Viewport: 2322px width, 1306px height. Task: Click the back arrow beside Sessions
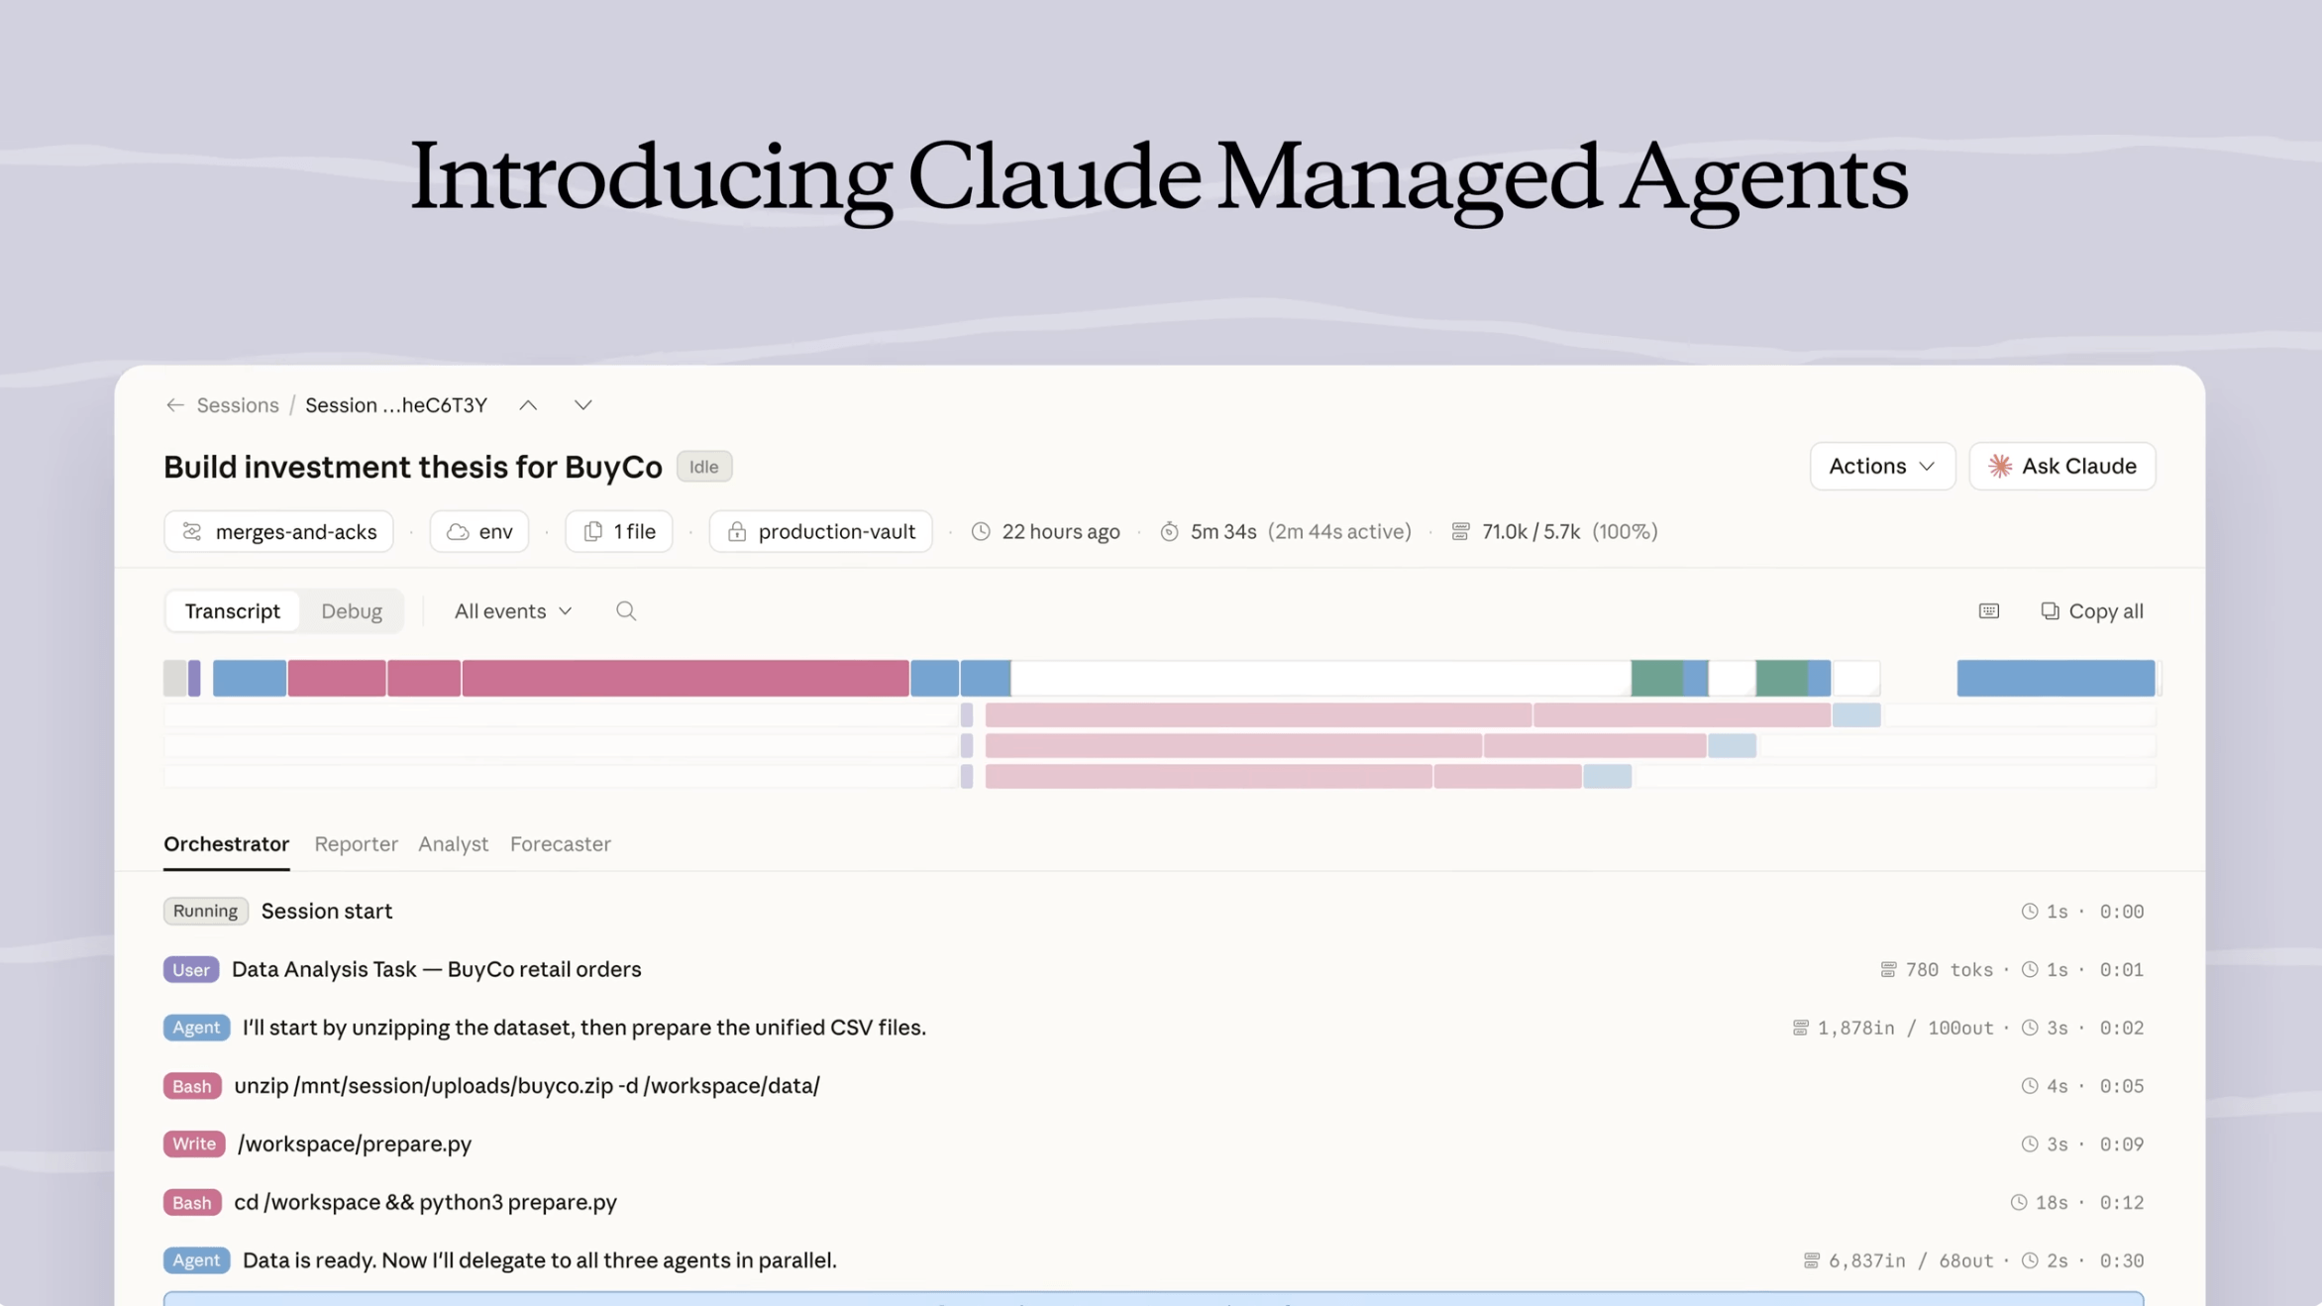pyautogui.click(x=175, y=405)
